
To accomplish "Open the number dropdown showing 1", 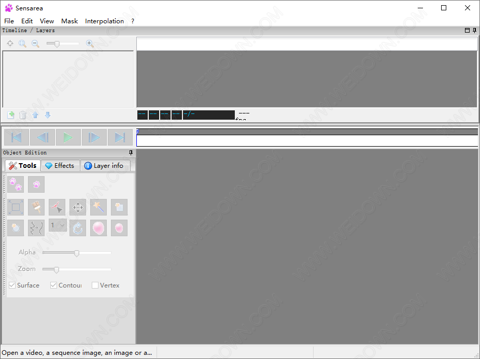I will 58,225.
